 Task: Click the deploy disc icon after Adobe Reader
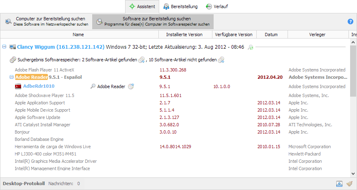point(131,86)
